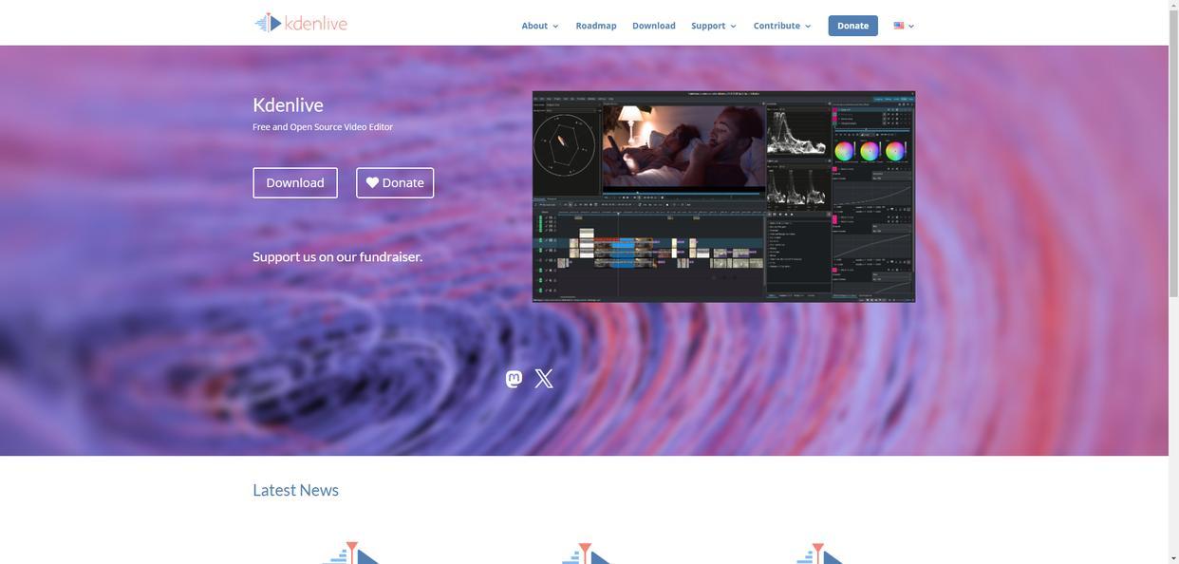The image size is (1179, 564).
Task: Open the X (Twitter) social icon
Action: (544, 379)
